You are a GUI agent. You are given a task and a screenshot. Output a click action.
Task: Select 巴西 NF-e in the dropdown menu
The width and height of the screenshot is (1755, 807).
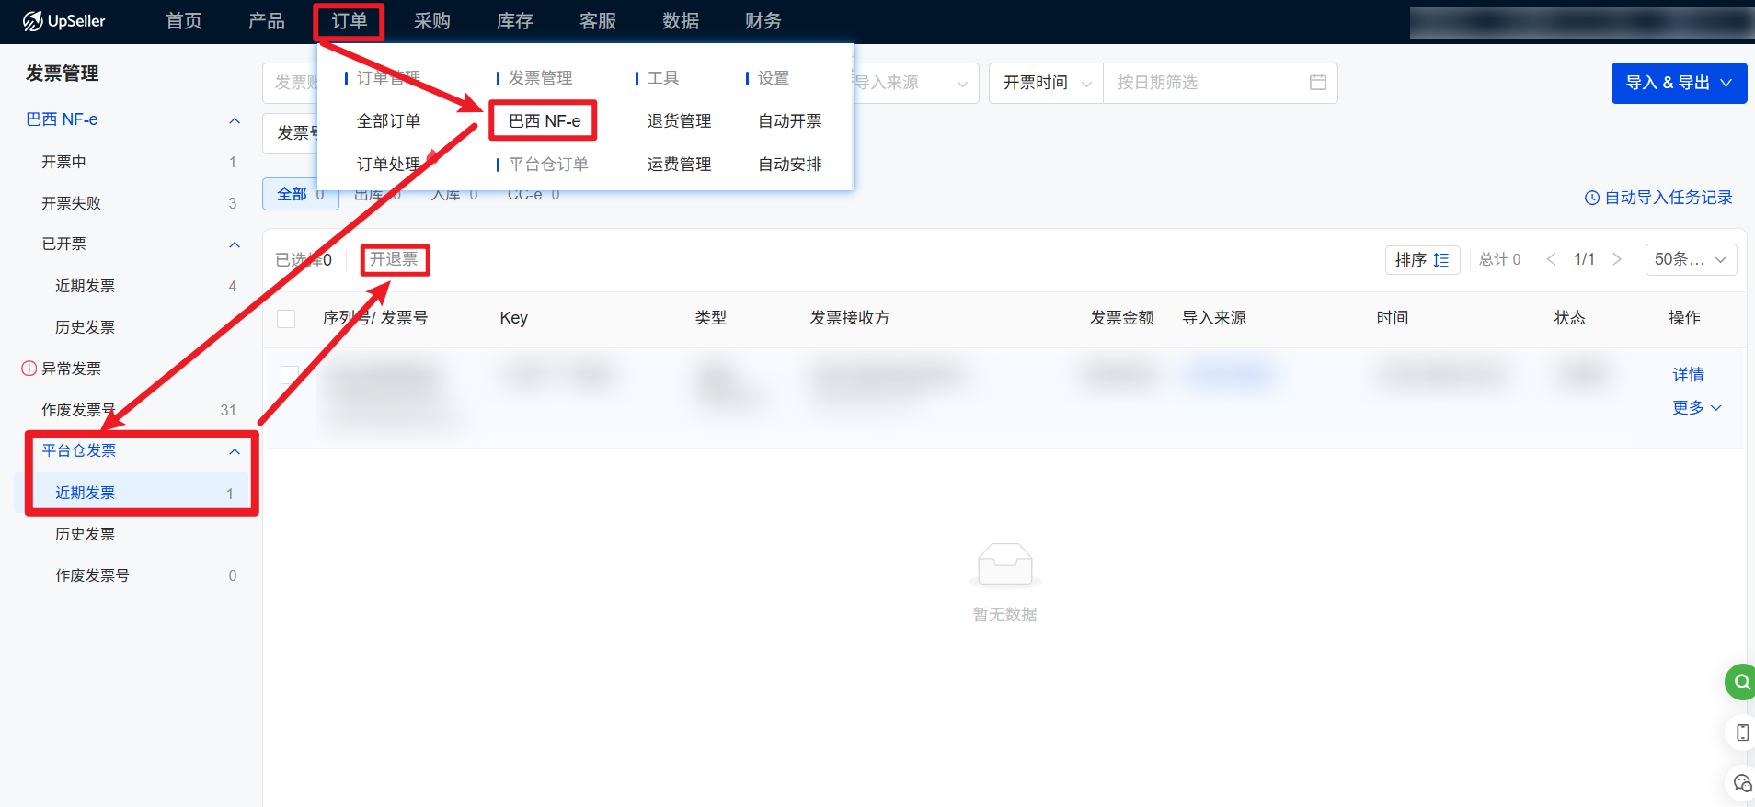544,121
